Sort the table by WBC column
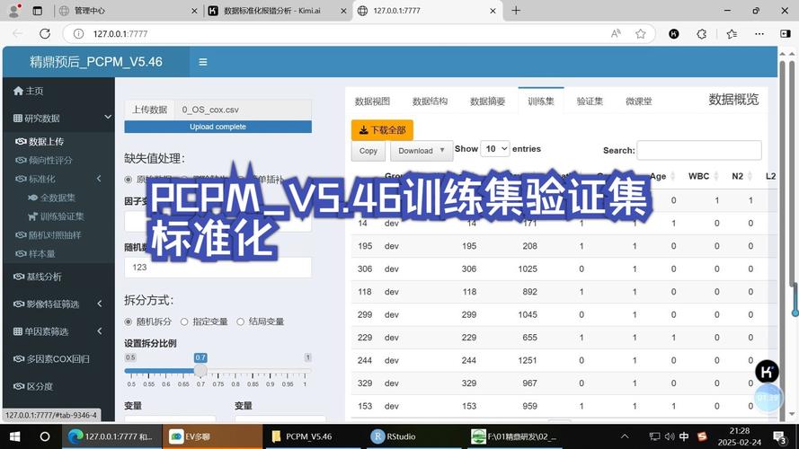Image resolution: width=799 pixels, height=449 pixels. click(x=704, y=176)
